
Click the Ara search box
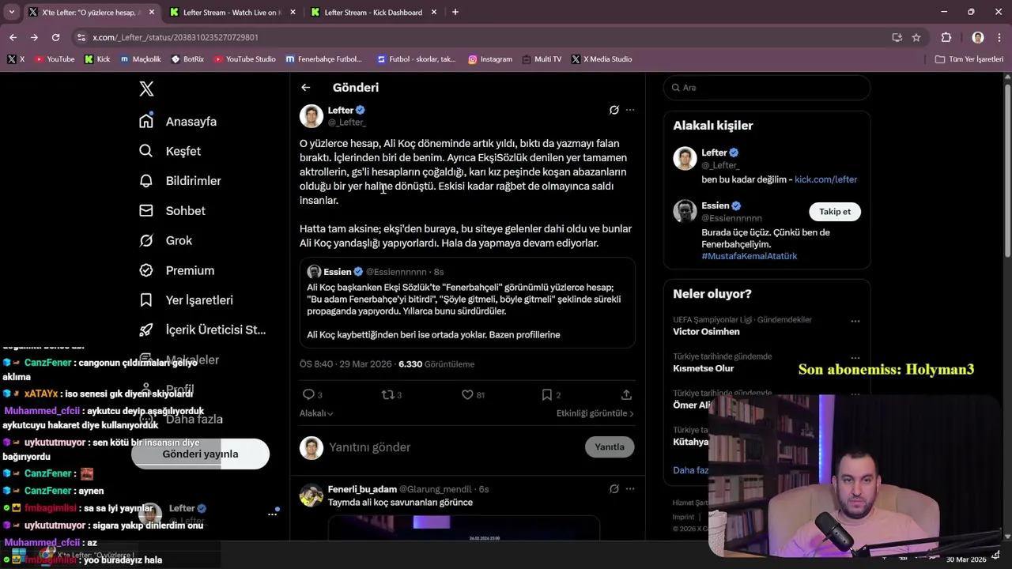click(x=767, y=88)
